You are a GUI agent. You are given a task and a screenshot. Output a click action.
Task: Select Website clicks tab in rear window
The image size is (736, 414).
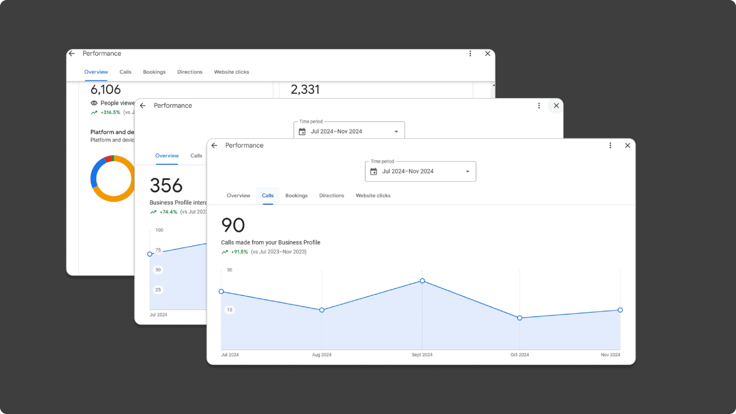tap(231, 72)
